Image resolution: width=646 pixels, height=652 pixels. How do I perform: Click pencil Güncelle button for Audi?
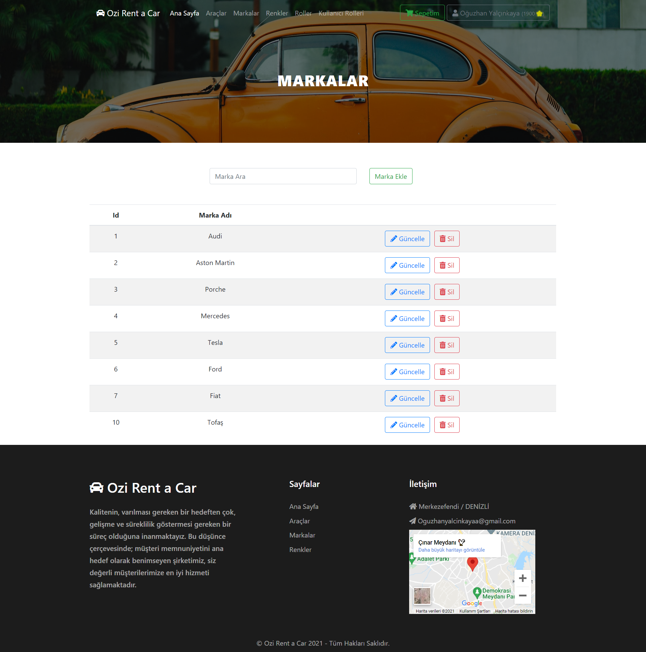(407, 239)
